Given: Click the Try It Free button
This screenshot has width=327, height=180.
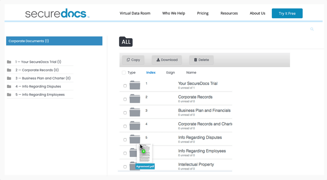Looking at the screenshot, I should 287,13.
